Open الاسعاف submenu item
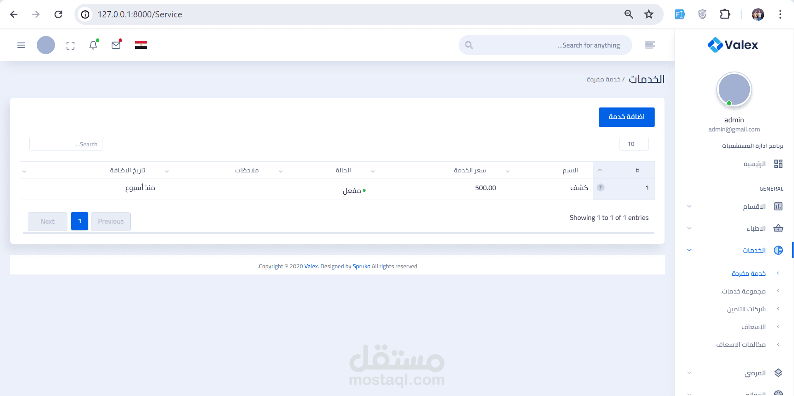The image size is (794, 396). click(753, 327)
